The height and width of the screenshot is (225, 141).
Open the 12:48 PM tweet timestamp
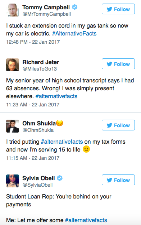pos(33,42)
